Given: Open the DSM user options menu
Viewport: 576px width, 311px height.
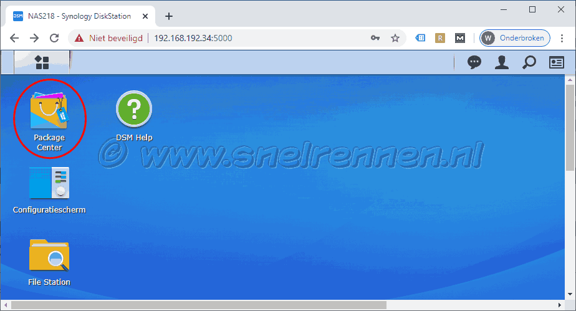Looking at the screenshot, I should tap(502, 62).
